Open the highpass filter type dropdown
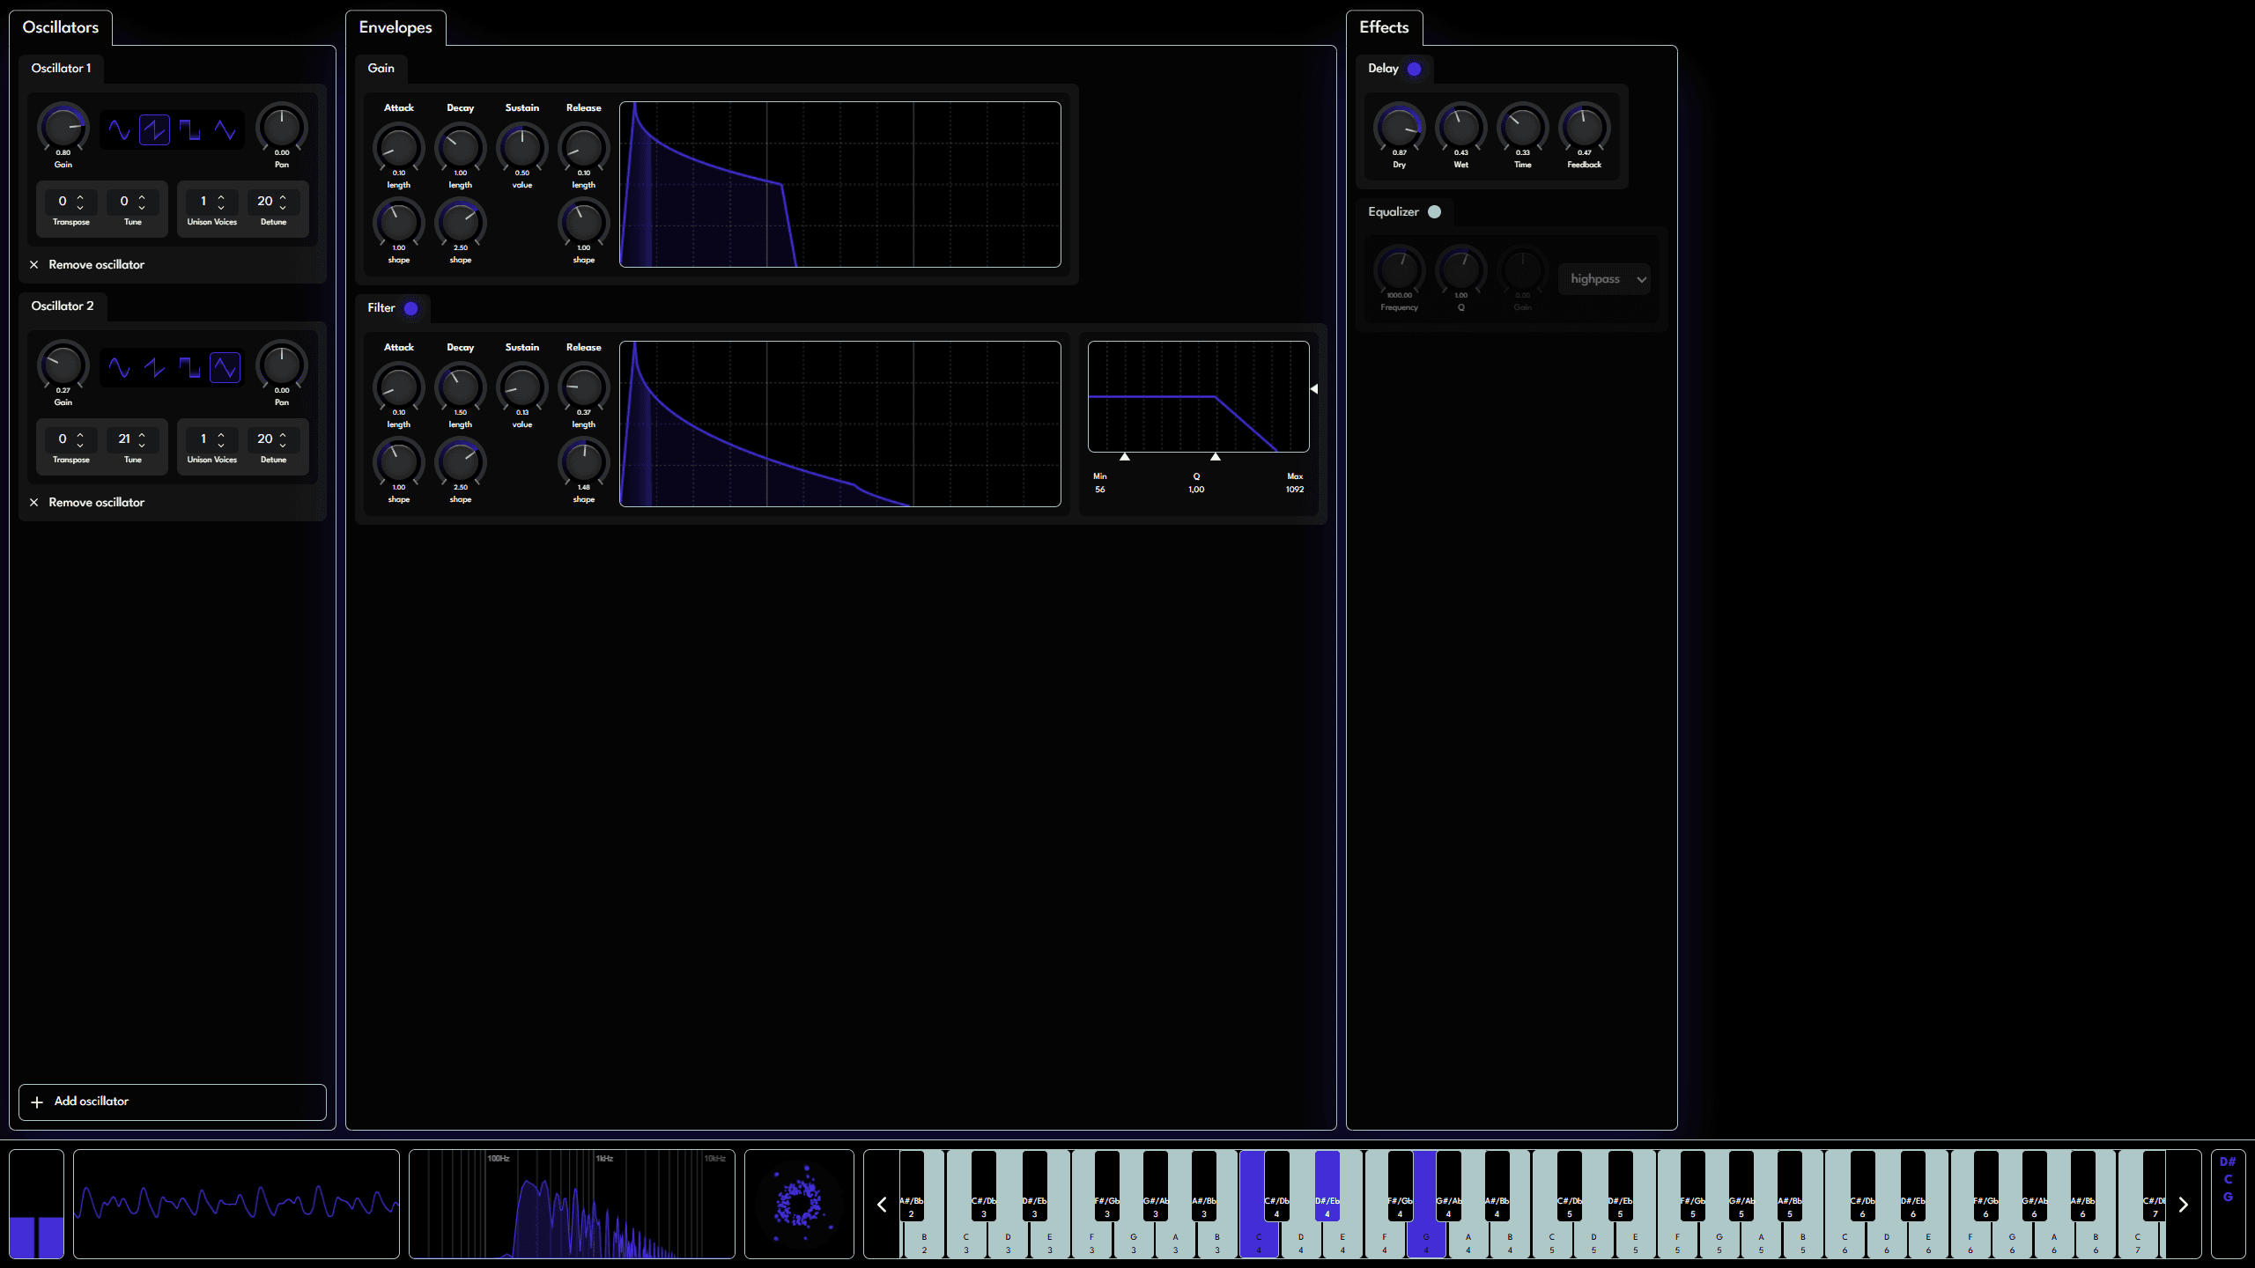Image resolution: width=2255 pixels, height=1268 pixels. (1604, 279)
